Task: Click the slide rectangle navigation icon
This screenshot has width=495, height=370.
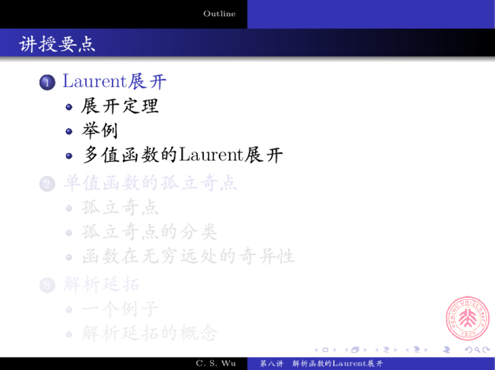Action: (325, 350)
